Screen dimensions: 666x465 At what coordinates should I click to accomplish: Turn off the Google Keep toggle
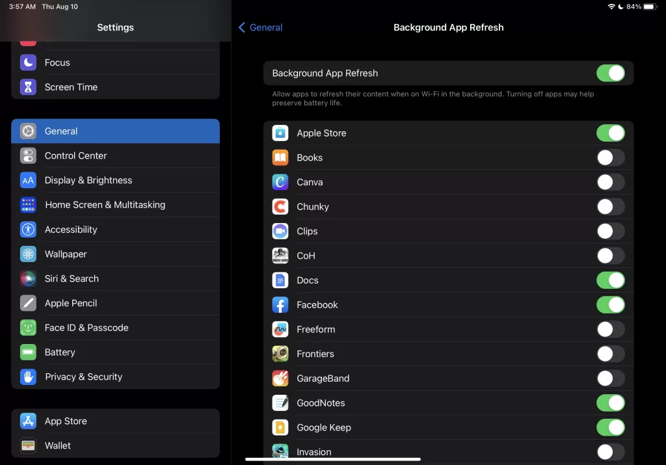pyautogui.click(x=610, y=428)
